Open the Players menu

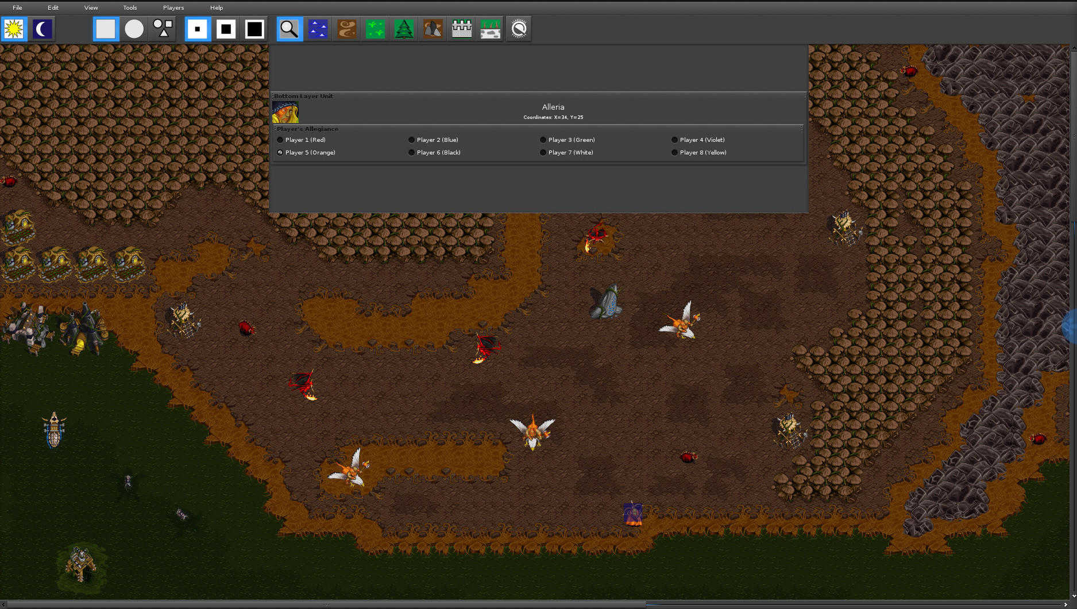pyautogui.click(x=173, y=7)
